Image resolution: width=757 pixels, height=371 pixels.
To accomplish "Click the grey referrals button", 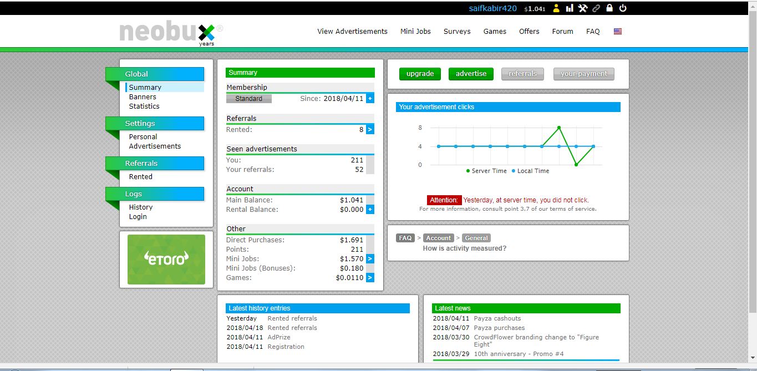I will click(x=522, y=74).
